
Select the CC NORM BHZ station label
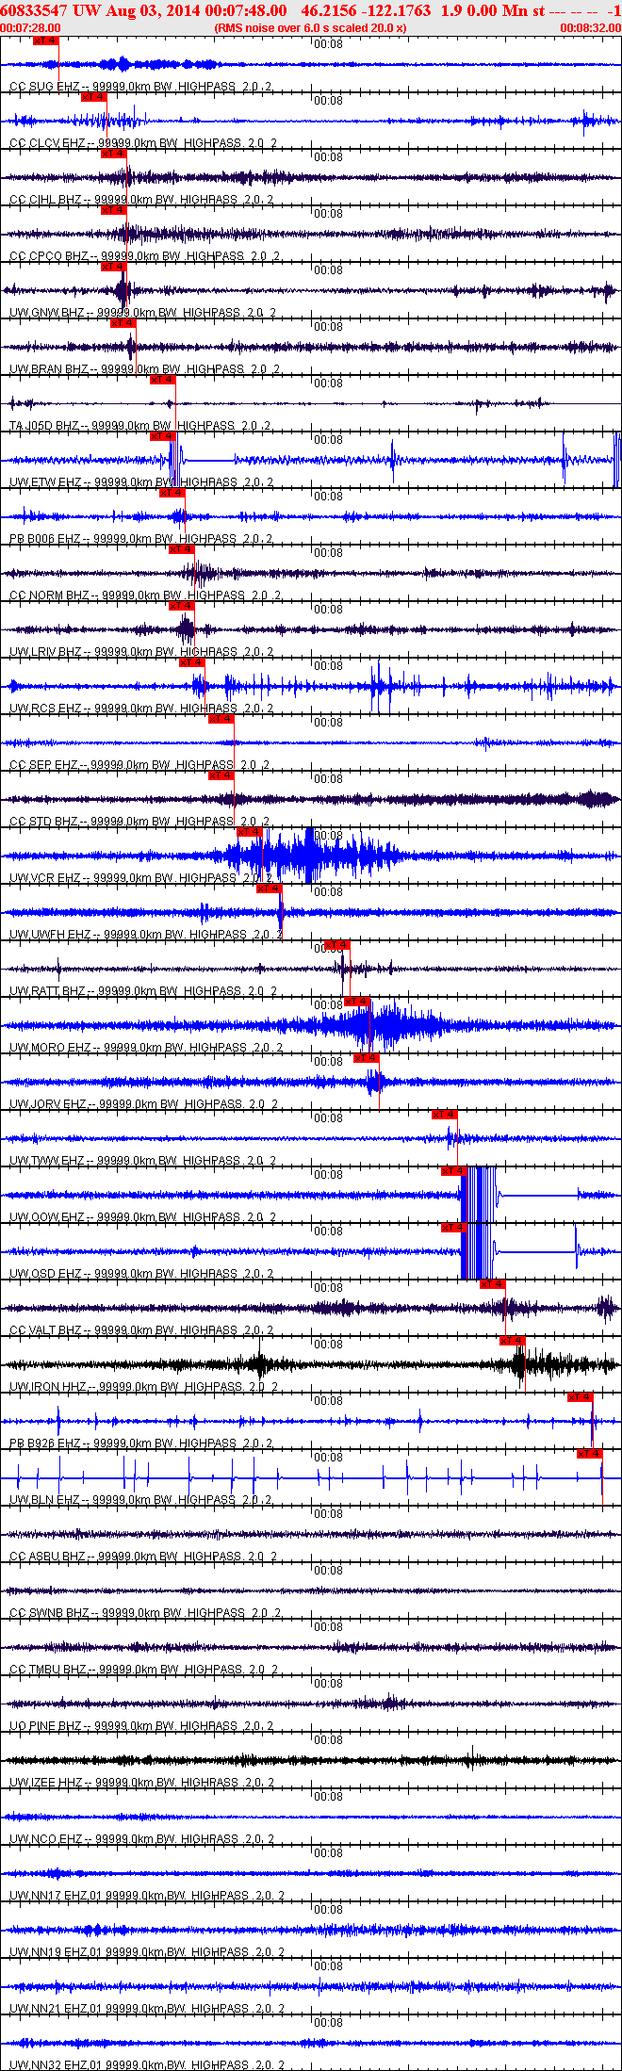143,595
